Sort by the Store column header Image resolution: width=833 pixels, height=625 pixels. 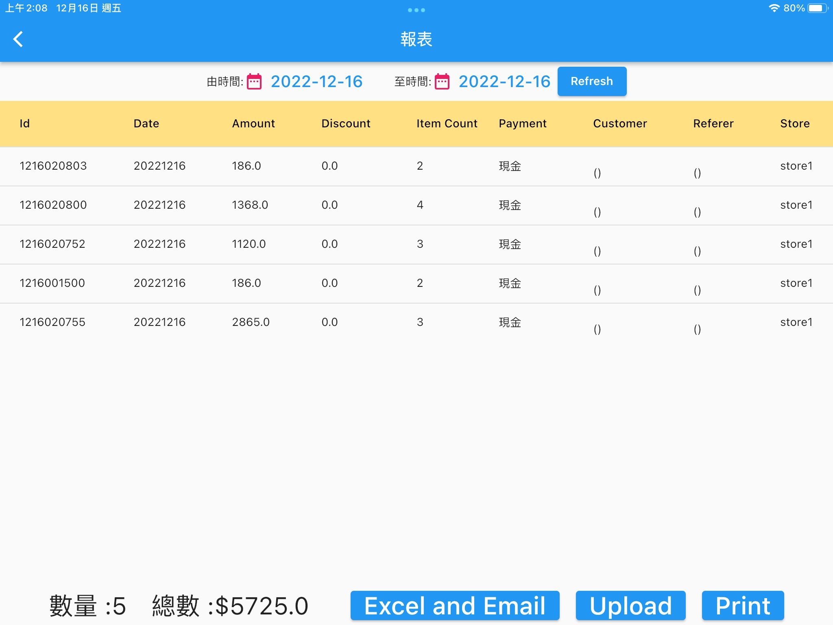pyautogui.click(x=795, y=124)
